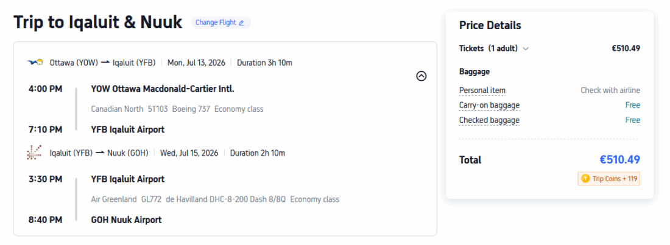Click the Trip Coins + 119 badge

click(x=608, y=179)
